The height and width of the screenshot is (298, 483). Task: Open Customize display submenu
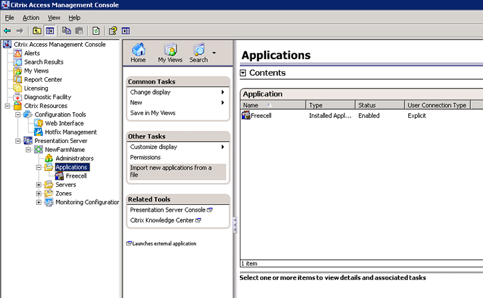pyautogui.click(x=177, y=147)
